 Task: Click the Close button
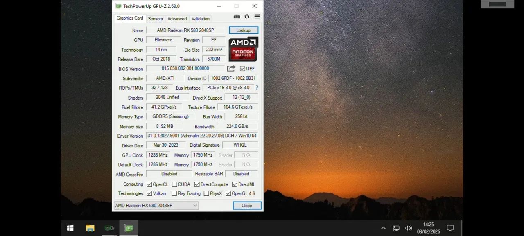247,206
